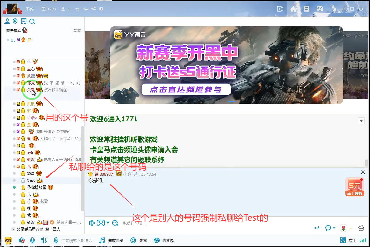Open the 语音包 voice pack
Screen dimensions: 370x247
pos(164,241)
